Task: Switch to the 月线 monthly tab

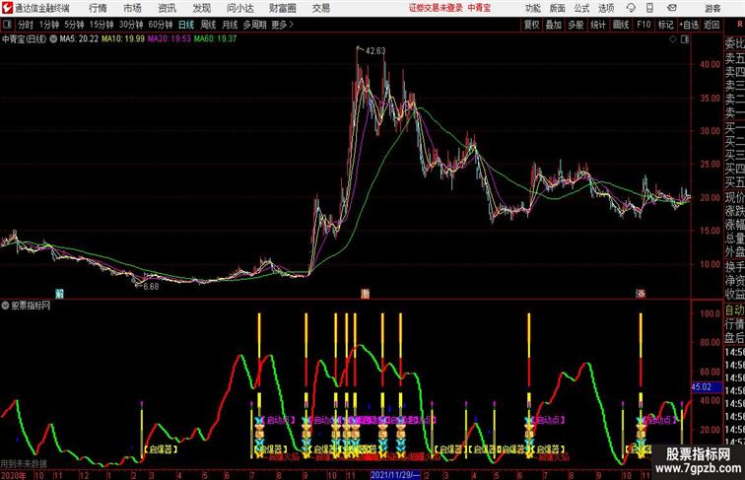Action: pyautogui.click(x=230, y=25)
